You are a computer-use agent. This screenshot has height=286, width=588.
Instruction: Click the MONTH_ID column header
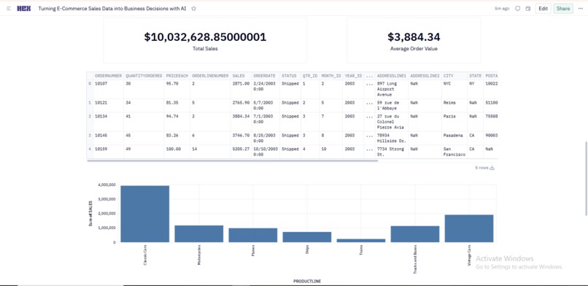[x=330, y=76]
